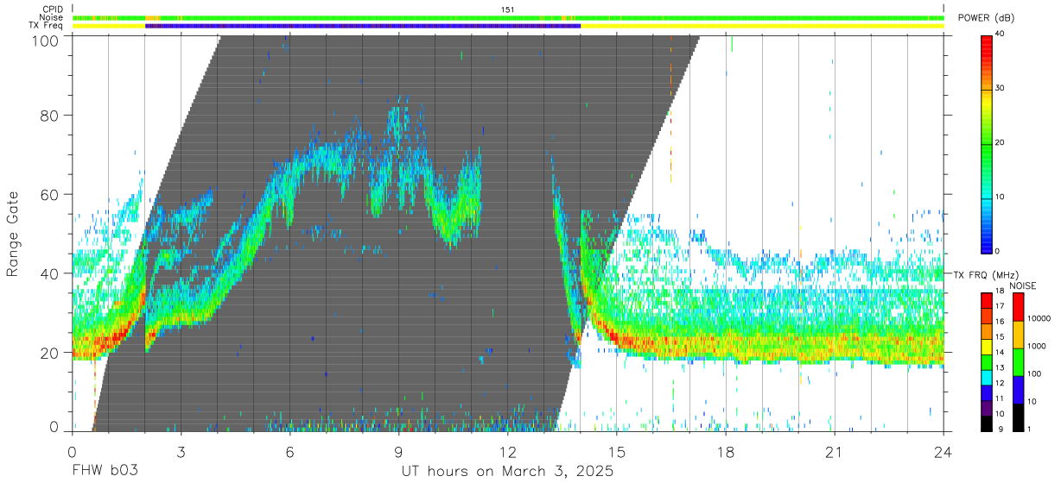
Task: Click the range gate tick 80
Action: [x=49, y=115]
